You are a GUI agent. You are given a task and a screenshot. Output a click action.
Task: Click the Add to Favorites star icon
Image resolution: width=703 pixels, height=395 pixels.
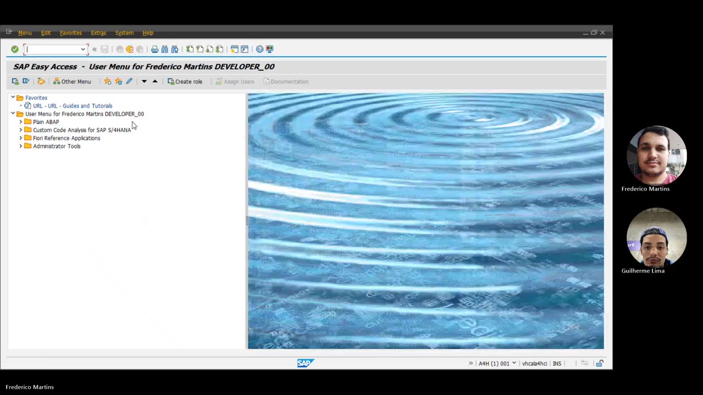(x=108, y=81)
